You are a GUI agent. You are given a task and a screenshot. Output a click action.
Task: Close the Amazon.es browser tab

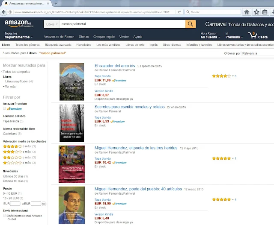[48, 3]
